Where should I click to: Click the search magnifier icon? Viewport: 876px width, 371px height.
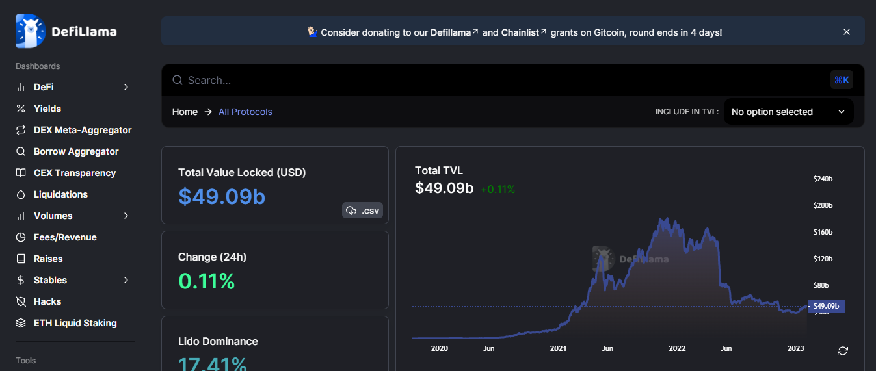(177, 80)
